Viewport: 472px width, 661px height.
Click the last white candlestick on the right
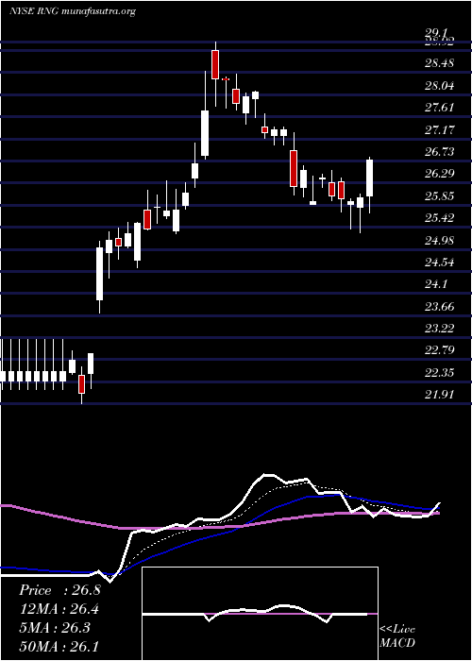click(370, 178)
